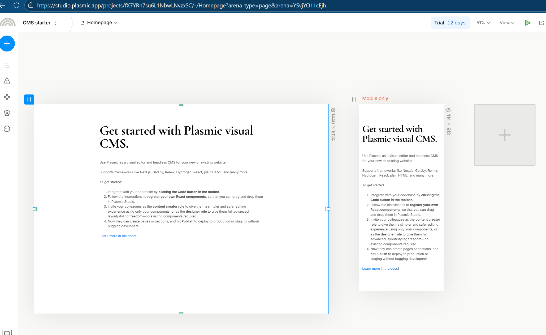Open settings gear of 414 × 912 frame
The image size is (546, 335).
pyautogui.click(x=448, y=110)
